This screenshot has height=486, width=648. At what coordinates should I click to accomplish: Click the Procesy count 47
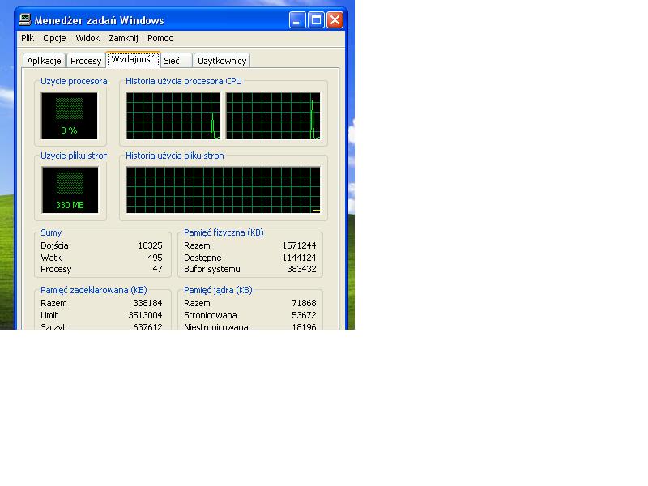coord(157,269)
